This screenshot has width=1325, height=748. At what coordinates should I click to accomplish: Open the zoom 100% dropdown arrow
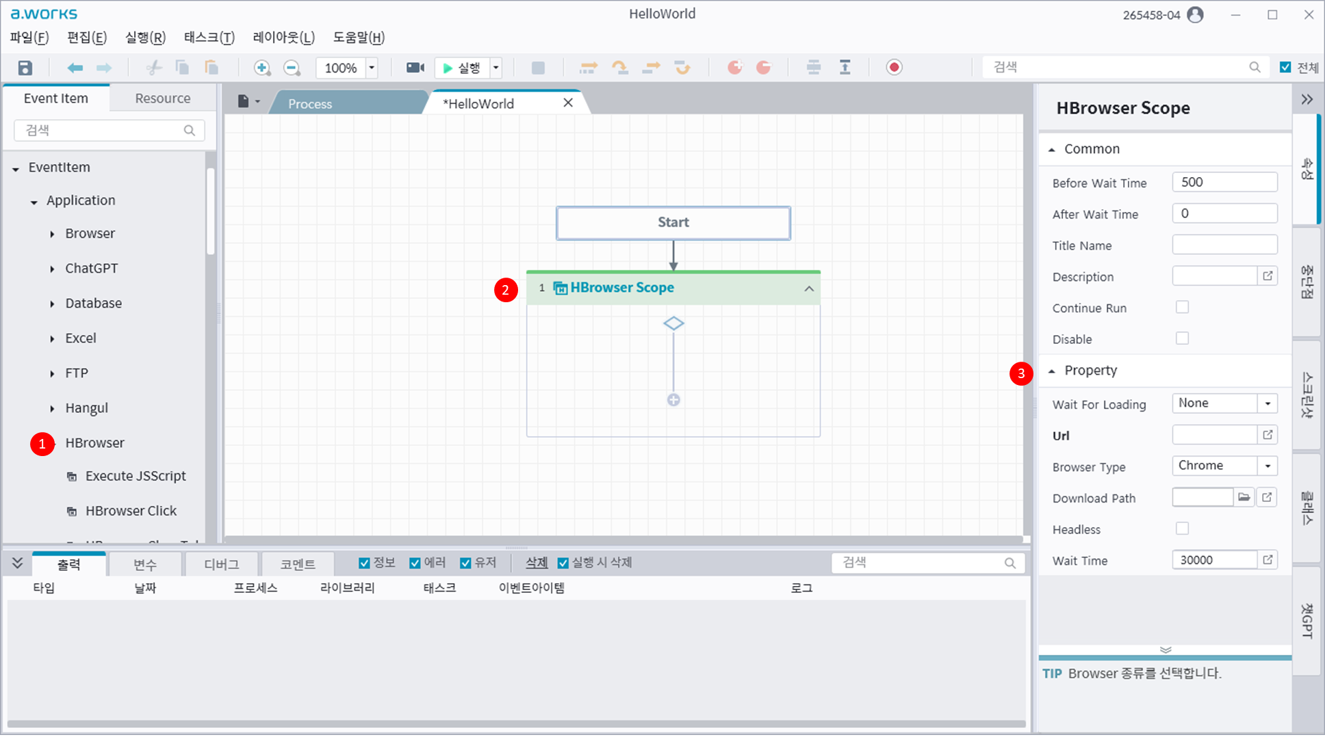click(x=372, y=68)
